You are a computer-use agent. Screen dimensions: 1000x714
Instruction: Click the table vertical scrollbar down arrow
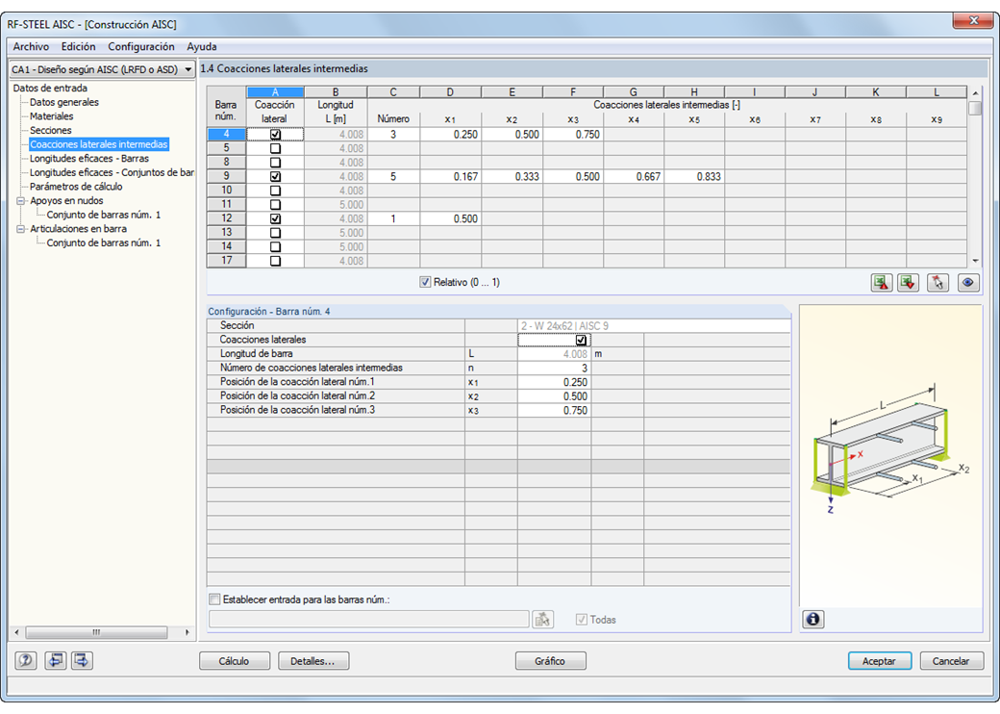click(x=975, y=261)
